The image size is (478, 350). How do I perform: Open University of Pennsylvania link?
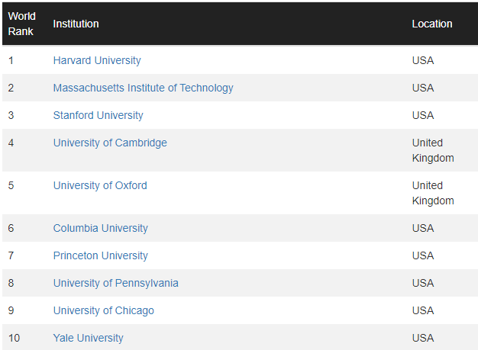(116, 283)
